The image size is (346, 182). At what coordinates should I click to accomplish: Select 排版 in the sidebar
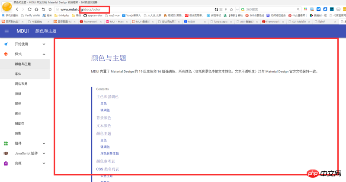pos(25,94)
